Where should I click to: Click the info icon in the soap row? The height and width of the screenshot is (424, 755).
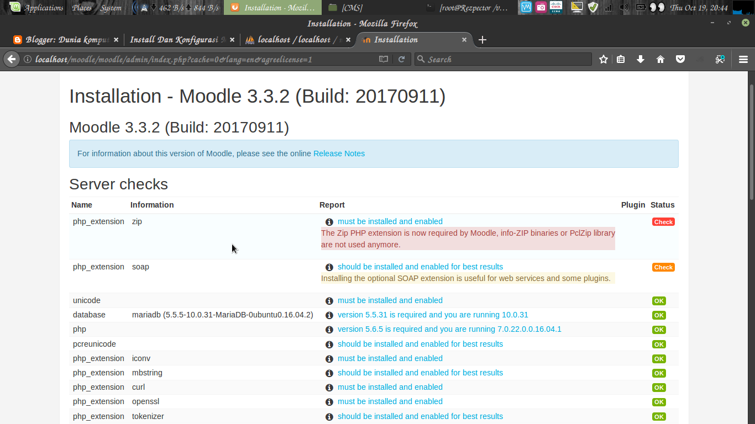pyautogui.click(x=329, y=267)
